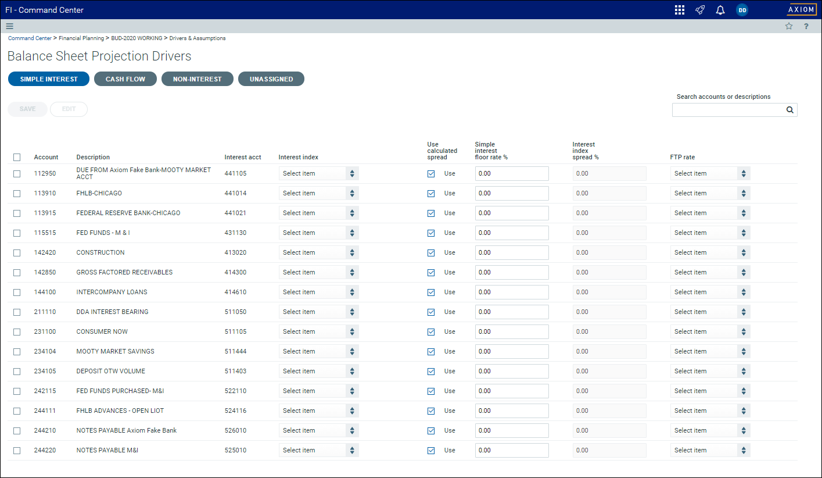
Task: Open FTP rate dropdown for DEPOSIT OTW VOLUME
Action: [x=710, y=371]
